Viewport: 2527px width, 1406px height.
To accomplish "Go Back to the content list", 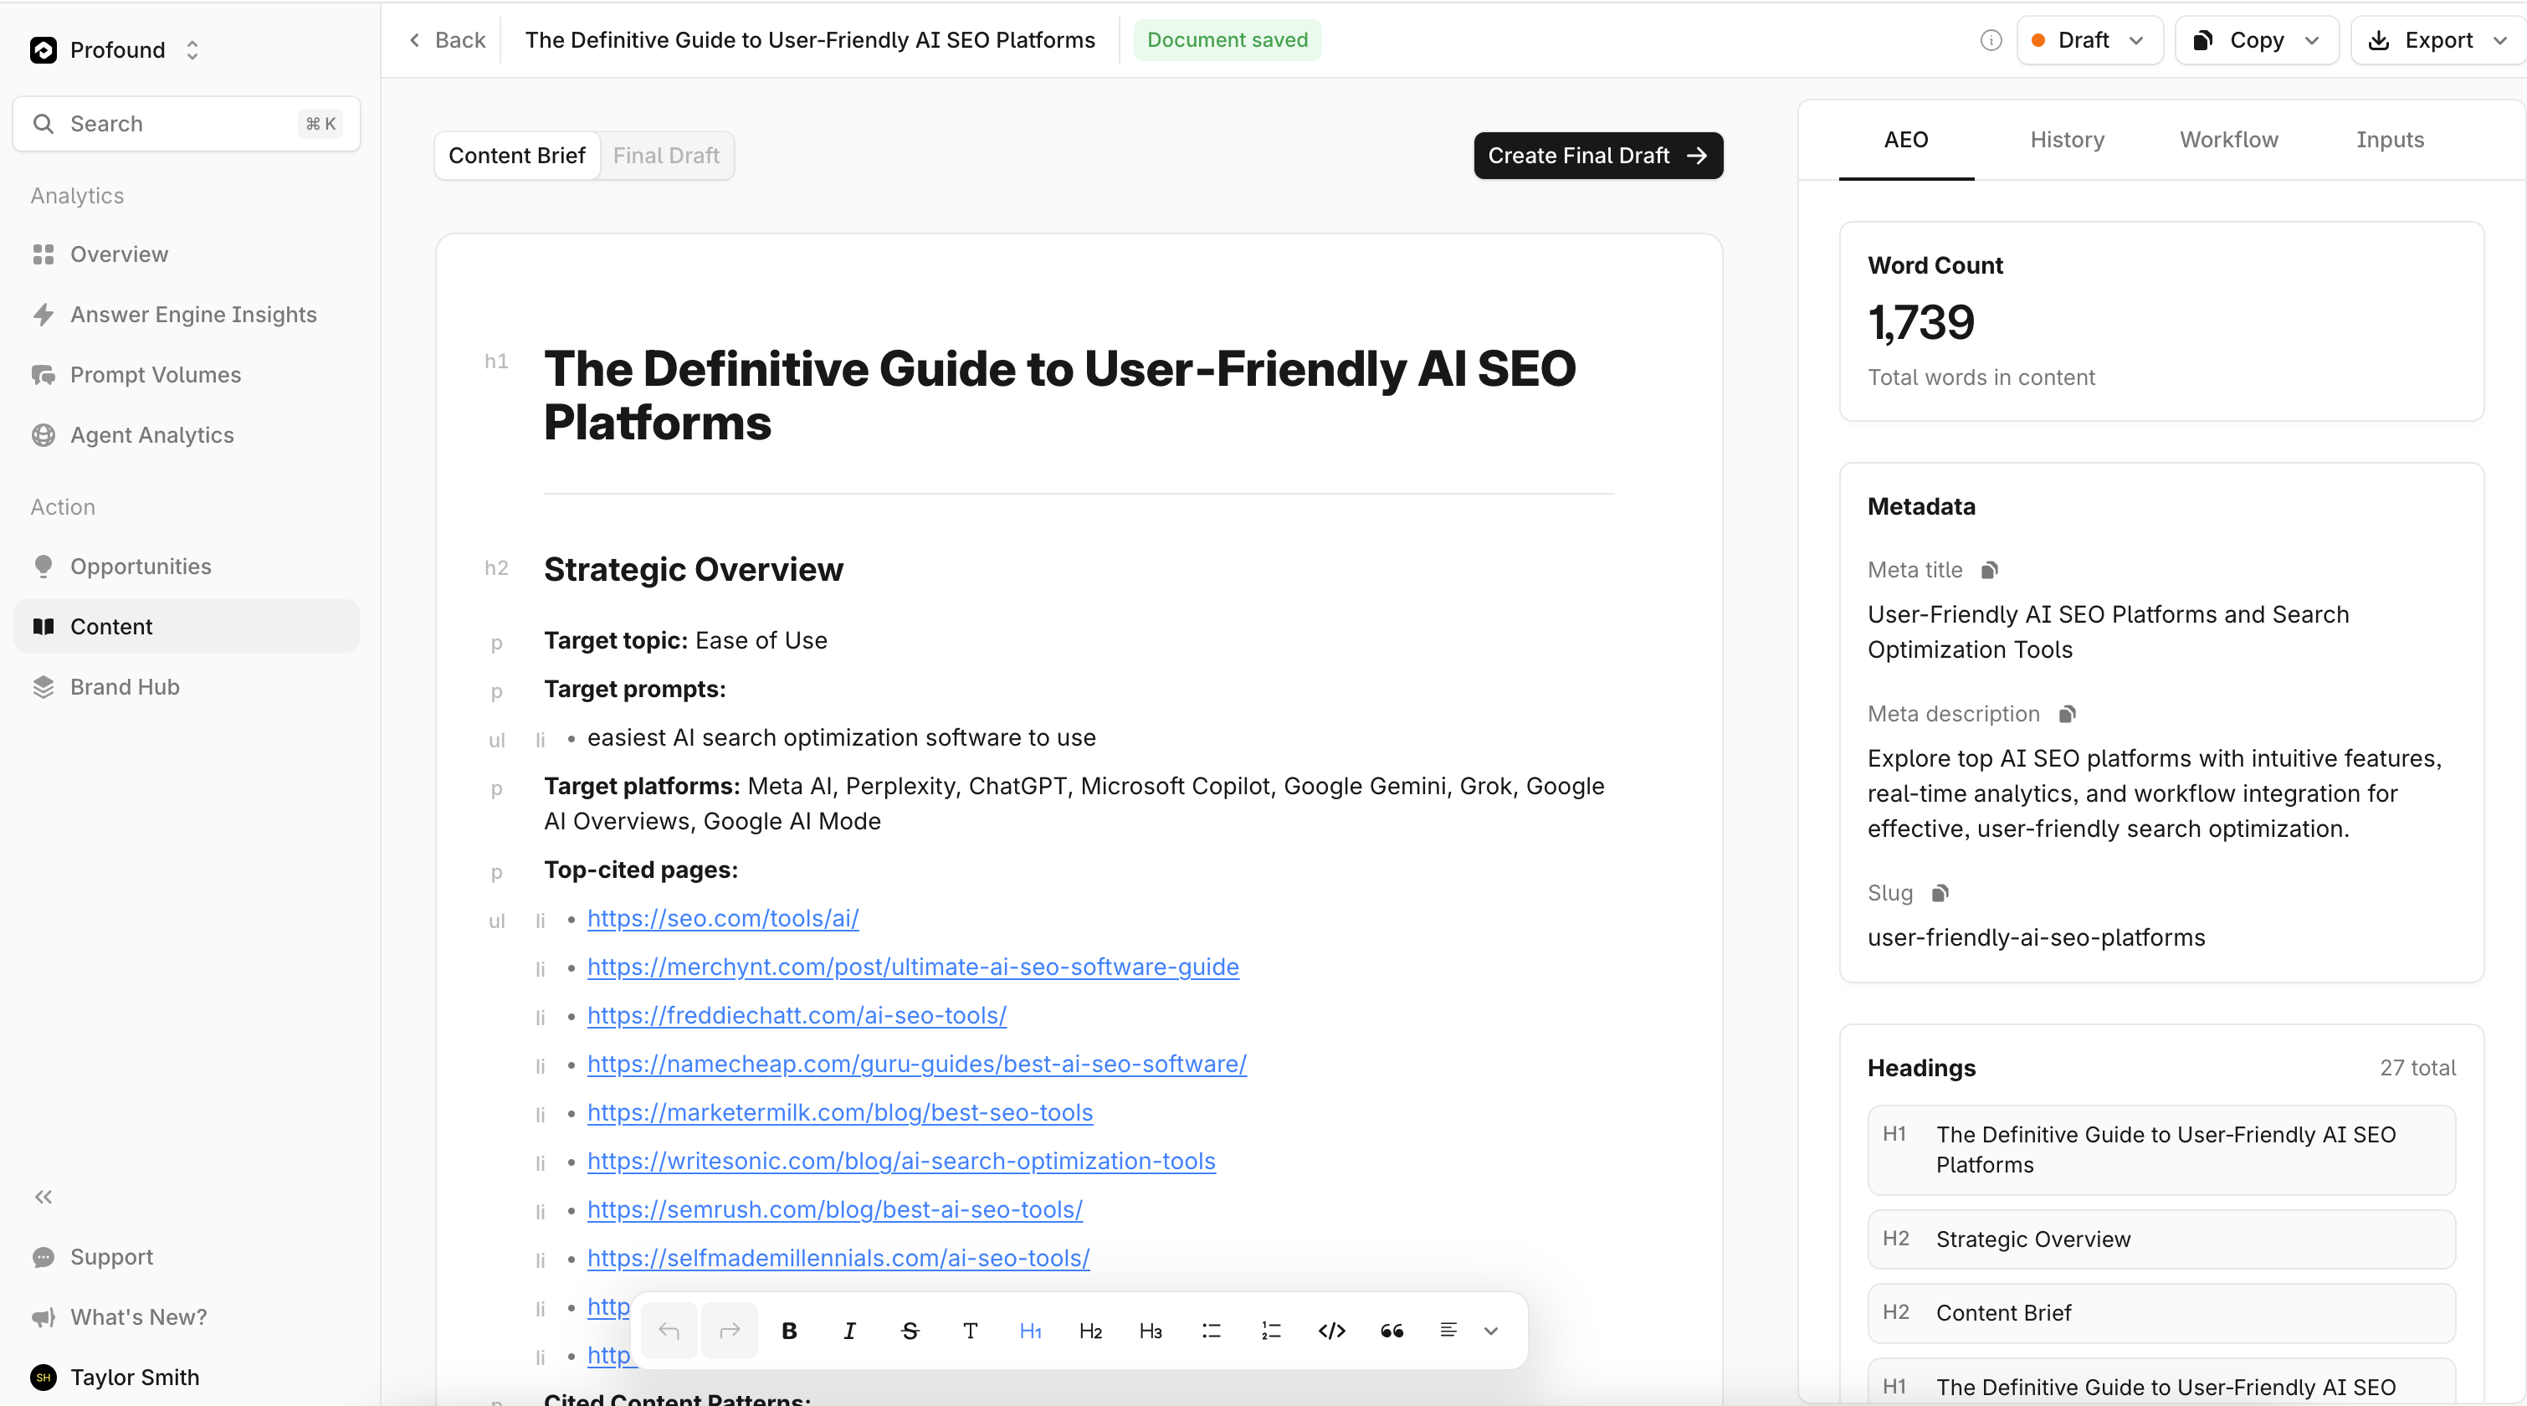I will point(448,40).
